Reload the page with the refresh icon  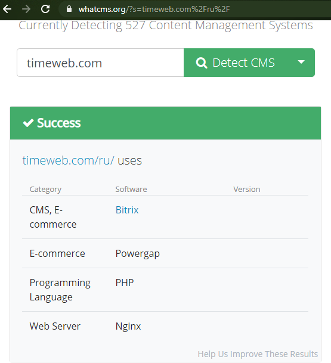click(x=45, y=9)
